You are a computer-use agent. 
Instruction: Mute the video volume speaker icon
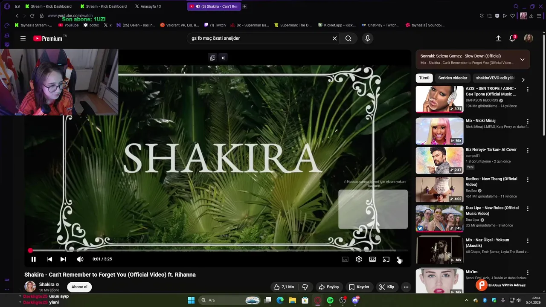point(80,259)
